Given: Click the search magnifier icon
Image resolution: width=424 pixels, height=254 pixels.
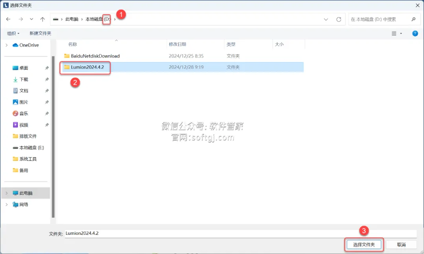Looking at the screenshot, I should [413, 20].
